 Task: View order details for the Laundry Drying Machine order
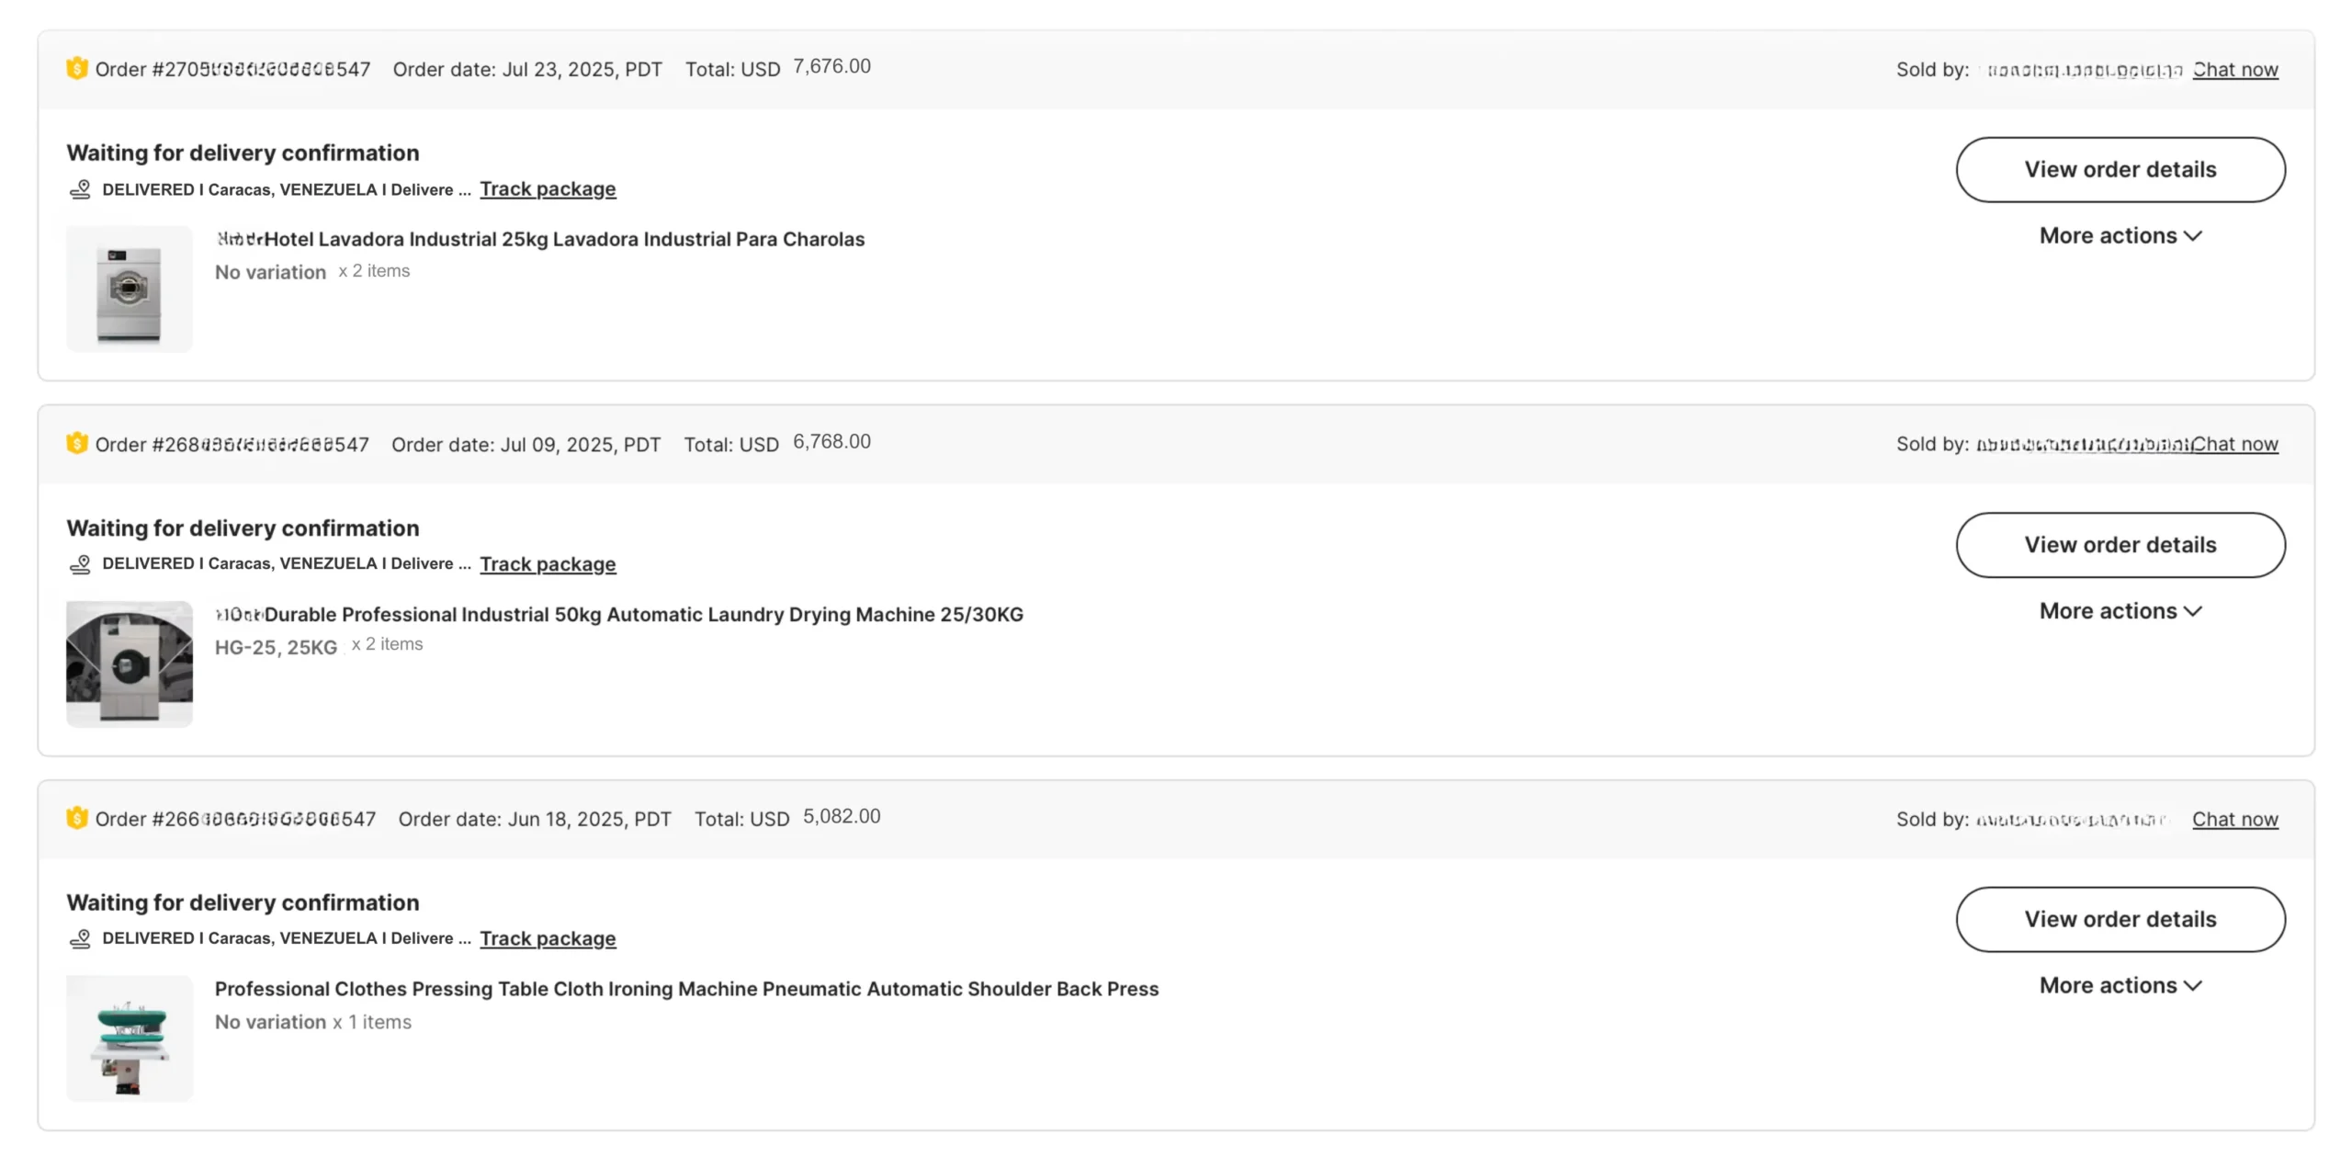coord(2120,545)
